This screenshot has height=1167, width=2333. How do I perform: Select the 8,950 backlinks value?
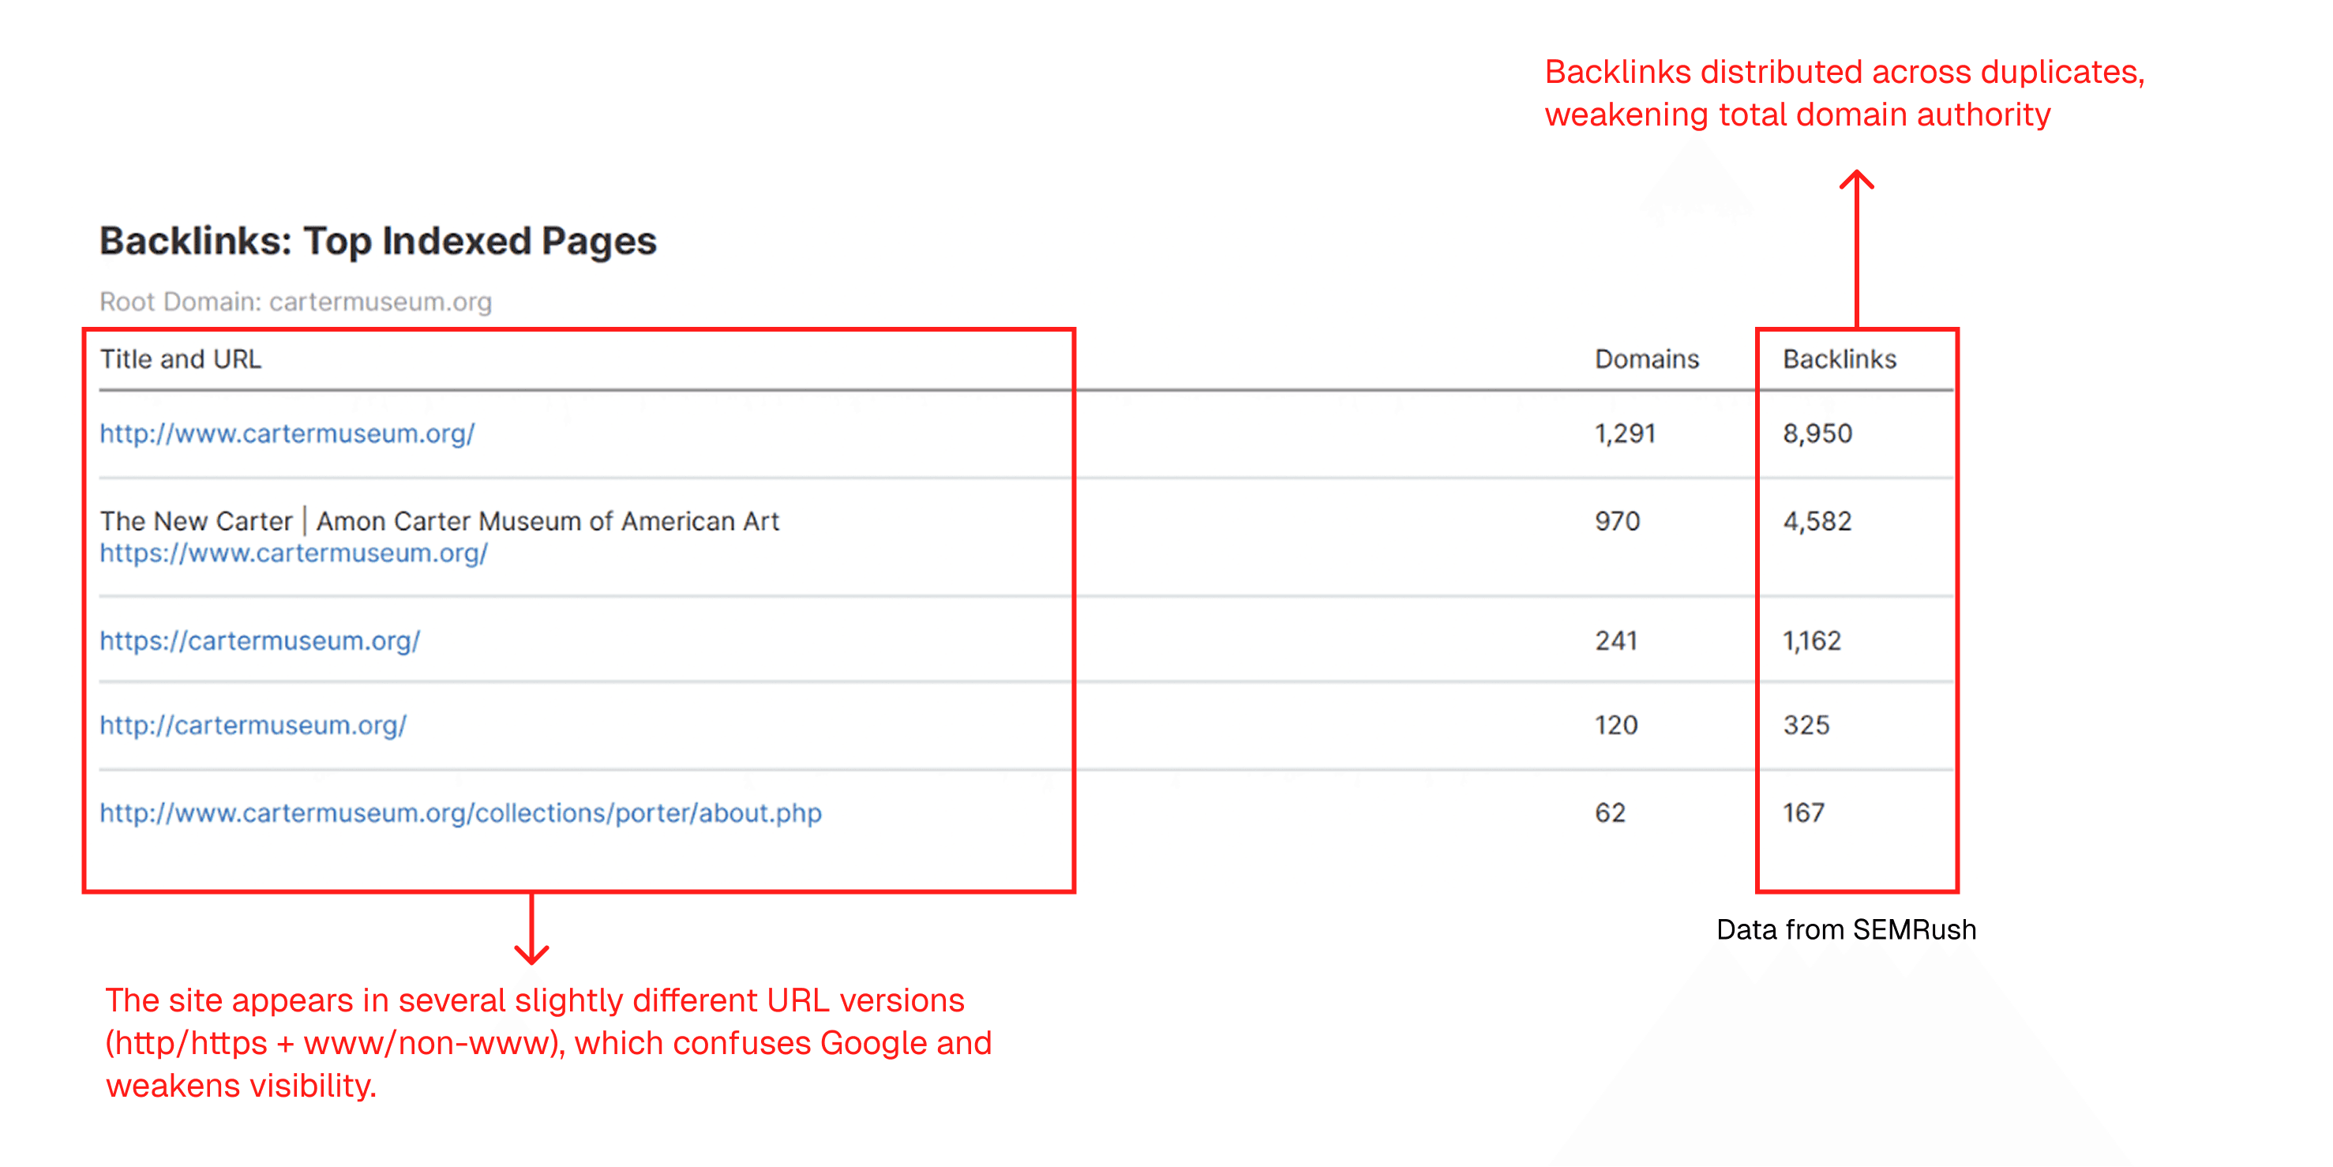pyautogui.click(x=1817, y=434)
